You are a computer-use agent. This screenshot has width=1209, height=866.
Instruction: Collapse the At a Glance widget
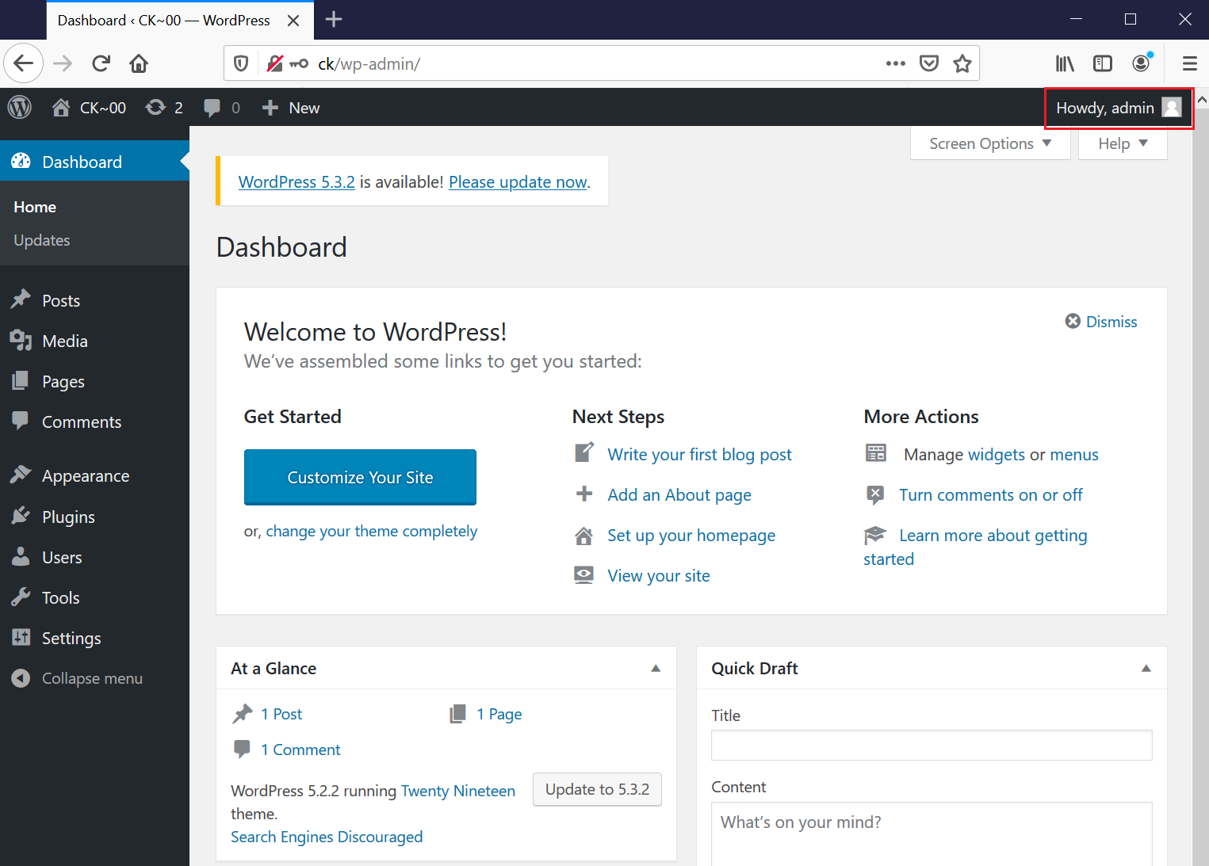(x=656, y=669)
